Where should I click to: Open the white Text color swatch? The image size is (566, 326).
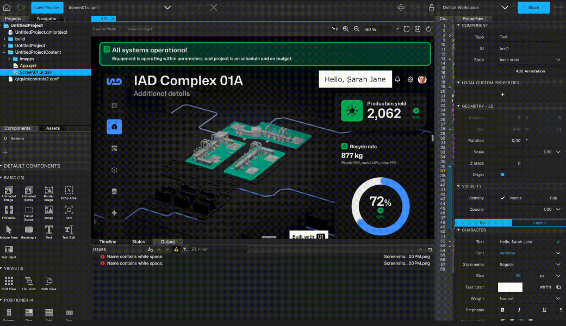509,287
